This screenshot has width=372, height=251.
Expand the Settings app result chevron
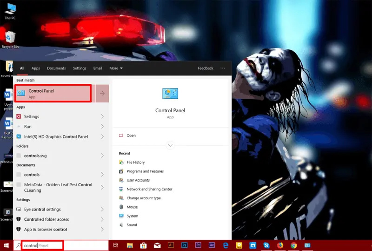pos(102,117)
